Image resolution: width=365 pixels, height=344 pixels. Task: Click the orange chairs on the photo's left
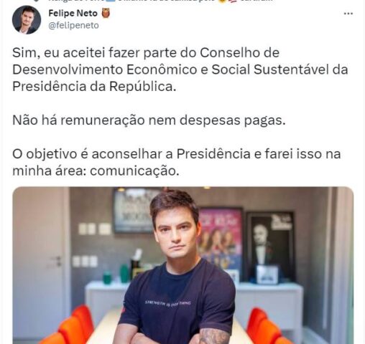[x=70, y=326]
